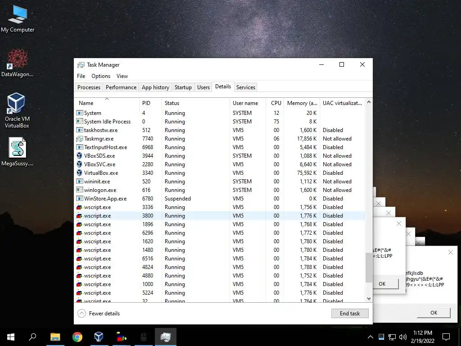461x346 pixels.
Task: Open the File menu
Action: tap(81, 76)
